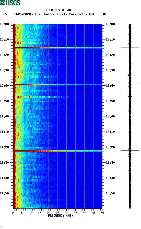Click the '0' frequency axis tick label
The width and height of the screenshot is (141, 229).
13,213
